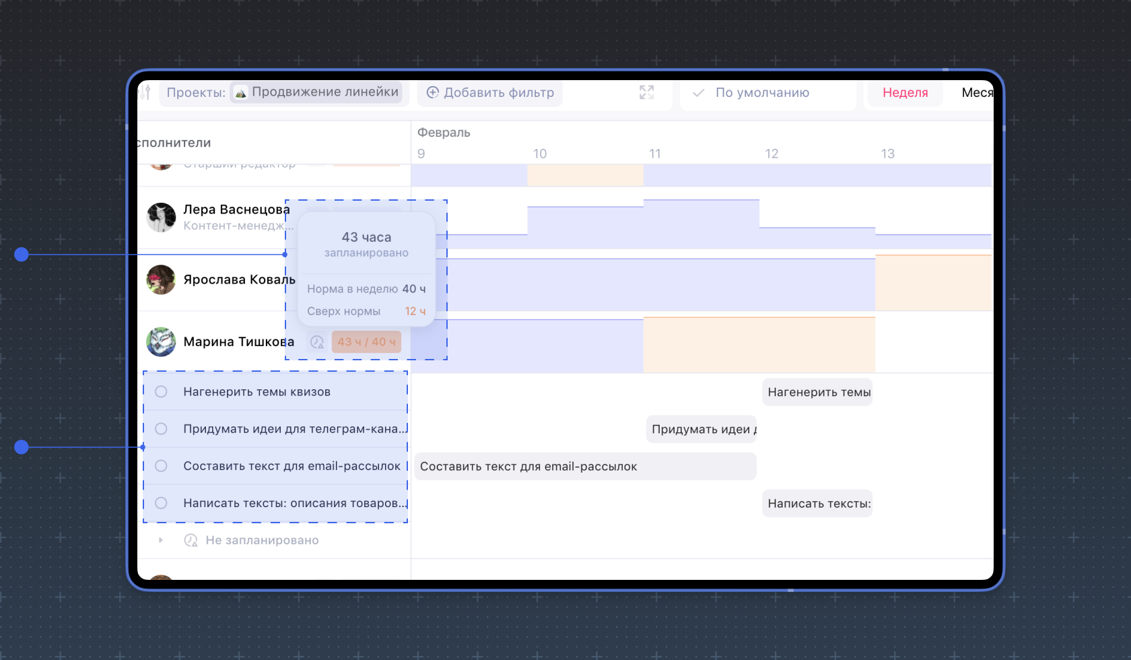Screen dimensions: 1131x660
Task: Switch to the Неделя view tab
Action: [x=905, y=92]
